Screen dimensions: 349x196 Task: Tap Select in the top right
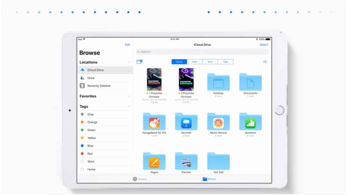click(264, 45)
